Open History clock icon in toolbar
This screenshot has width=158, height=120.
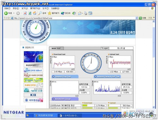74,13
